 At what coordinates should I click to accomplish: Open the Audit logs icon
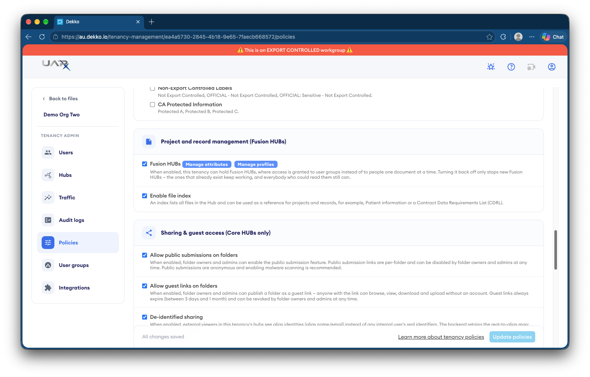[48, 220]
